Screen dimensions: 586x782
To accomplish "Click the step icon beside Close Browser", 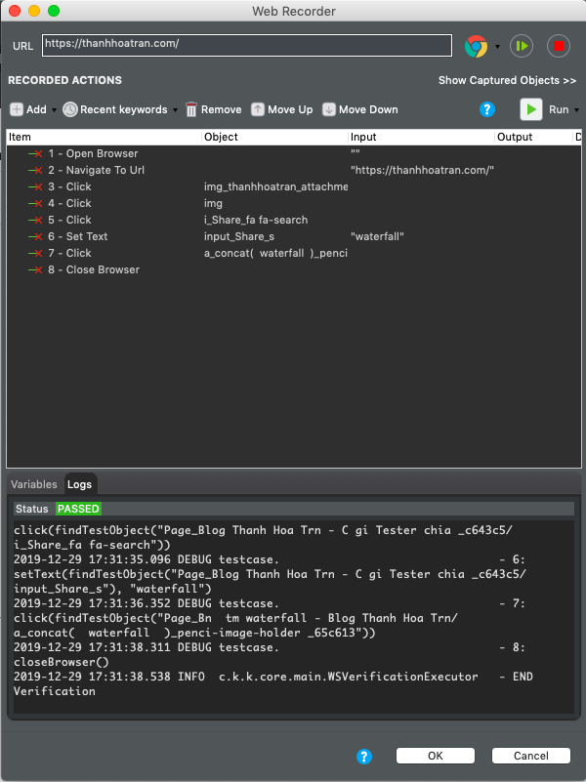I will tap(35, 270).
